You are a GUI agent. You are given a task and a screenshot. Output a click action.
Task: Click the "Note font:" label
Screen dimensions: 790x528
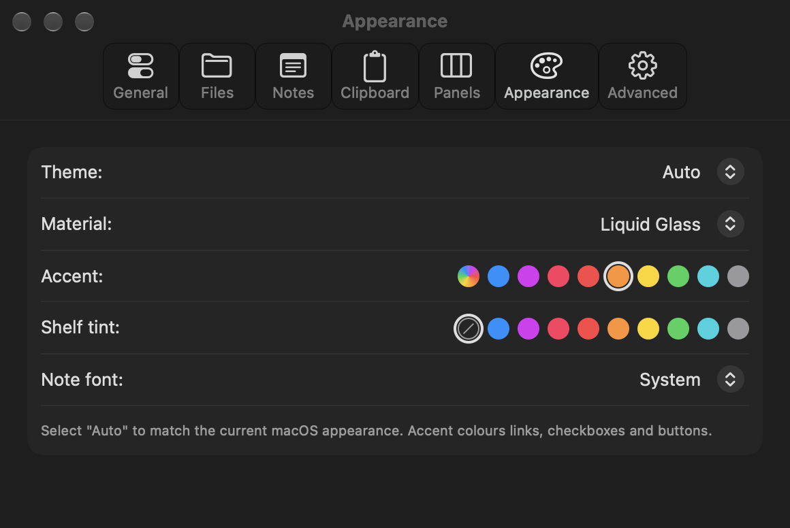(x=82, y=380)
